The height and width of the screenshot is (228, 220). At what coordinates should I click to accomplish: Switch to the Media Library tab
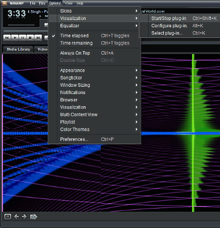tap(18, 49)
